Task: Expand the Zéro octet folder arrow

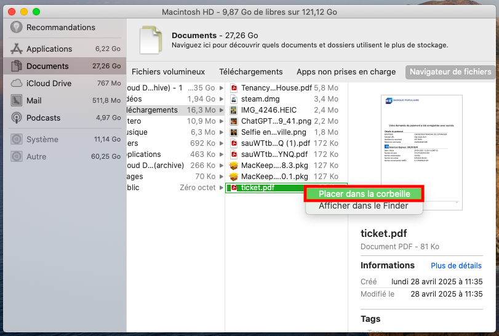Action: click(x=221, y=188)
